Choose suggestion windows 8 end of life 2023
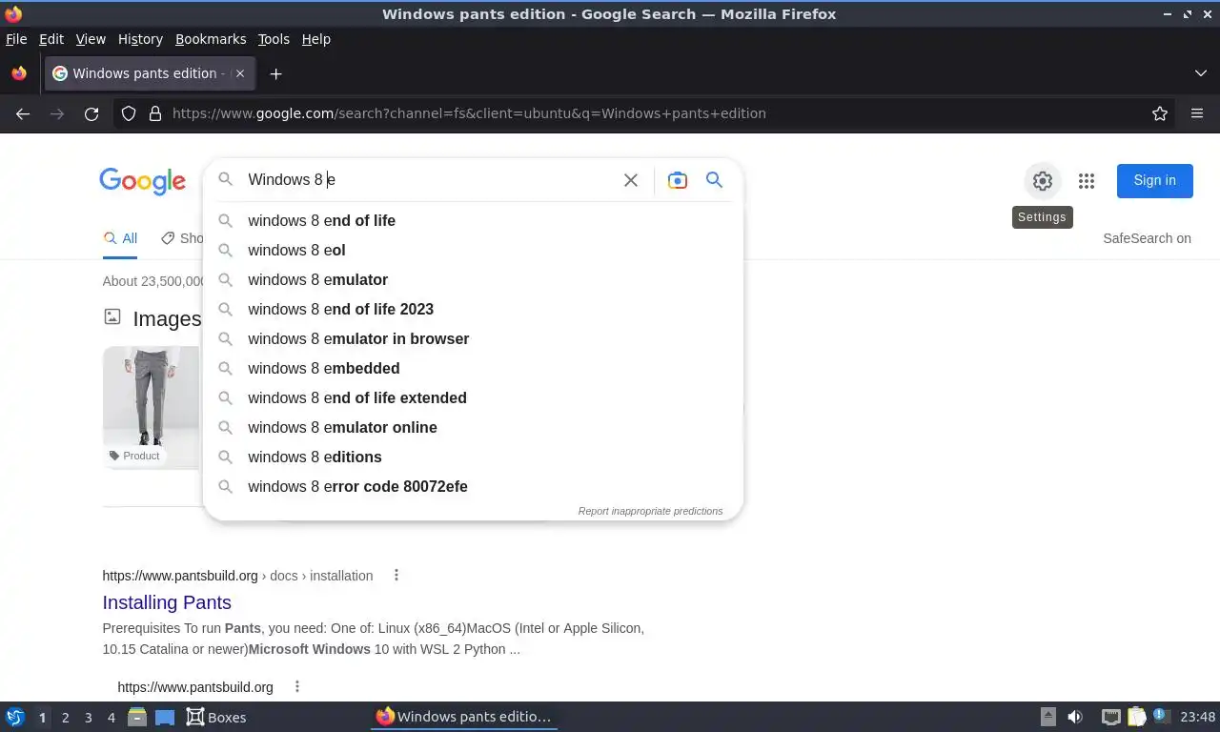Image resolution: width=1220 pixels, height=732 pixels. [x=473, y=309]
